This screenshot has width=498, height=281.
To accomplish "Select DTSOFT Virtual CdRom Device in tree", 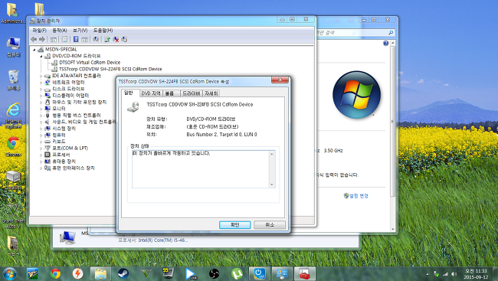I will click(90, 63).
